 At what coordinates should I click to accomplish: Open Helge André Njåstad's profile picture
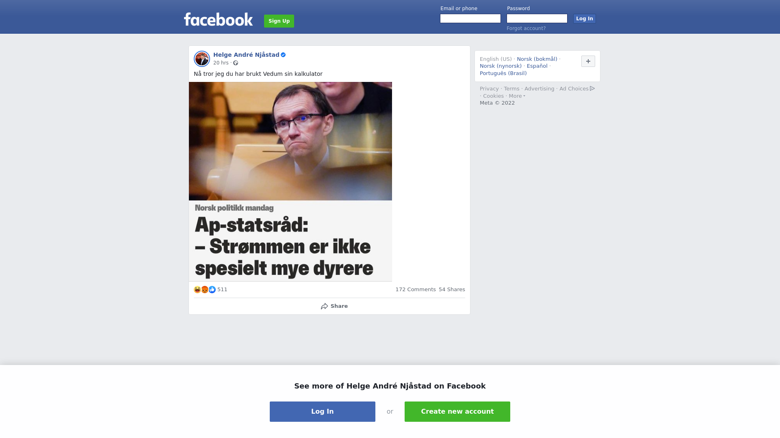(202, 59)
